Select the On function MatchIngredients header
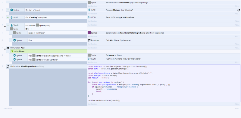 click(x=46, y=66)
